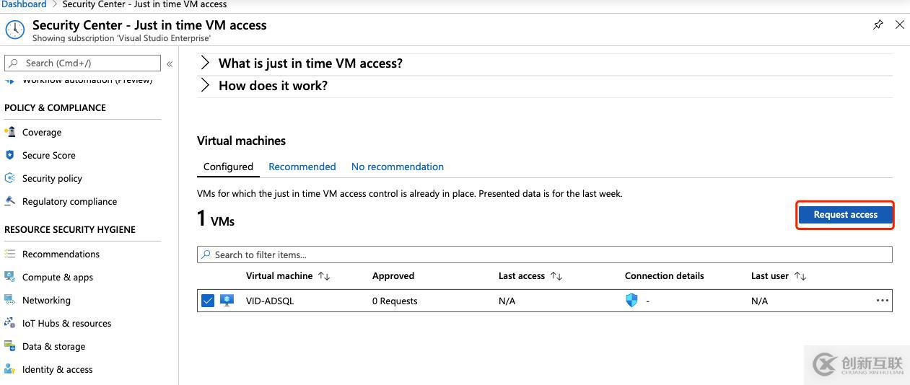This screenshot has height=385, width=910.
Task: Collapse the left sidebar menu
Action: click(x=170, y=63)
